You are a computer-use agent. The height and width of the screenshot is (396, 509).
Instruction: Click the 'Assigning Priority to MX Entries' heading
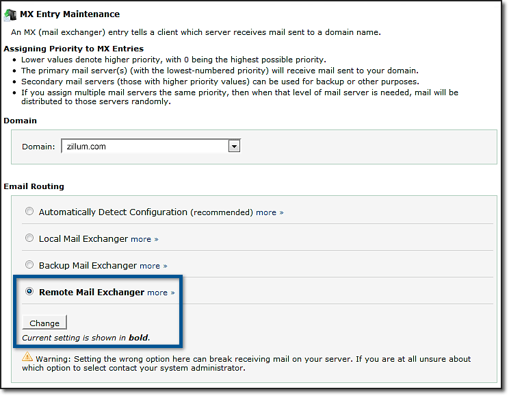coord(74,49)
